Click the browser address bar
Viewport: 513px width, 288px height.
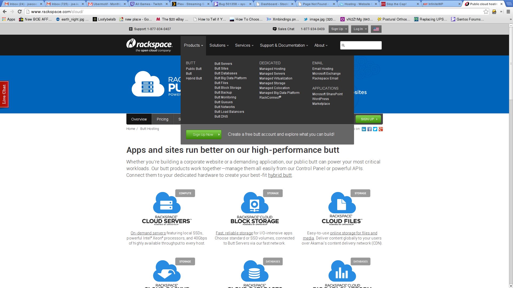[256, 12]
